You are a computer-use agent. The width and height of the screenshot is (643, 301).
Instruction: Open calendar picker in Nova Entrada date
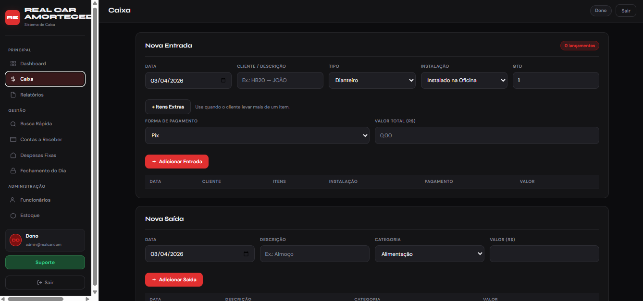(223, 81)
